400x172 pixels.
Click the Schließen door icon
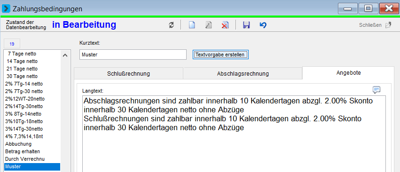[x=388, y=25]
